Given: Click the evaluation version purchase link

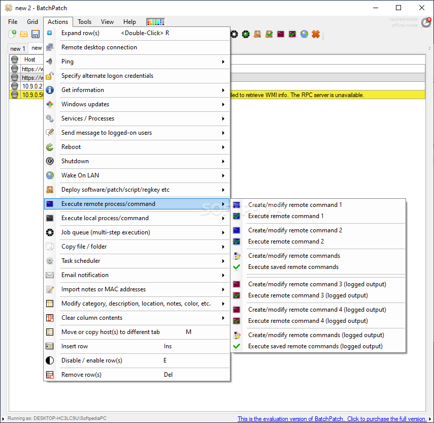Looking at the screenshot, I should [332, 418].
